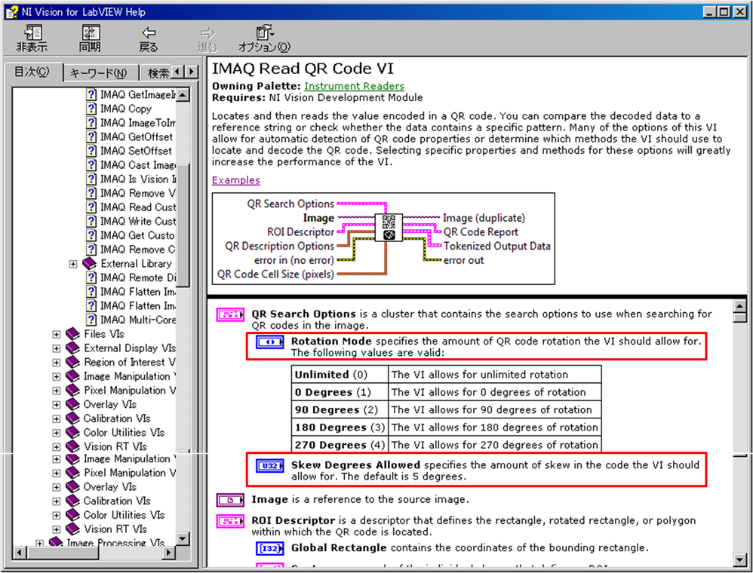The width and height of the screenshot is (753, 573).
Task: Click the External Library book icon
Action: click(x=89, y=263)
